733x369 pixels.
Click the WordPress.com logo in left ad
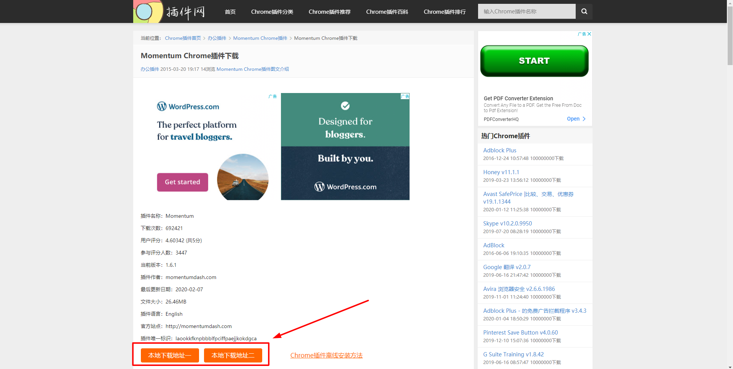[x=188, y=106]
